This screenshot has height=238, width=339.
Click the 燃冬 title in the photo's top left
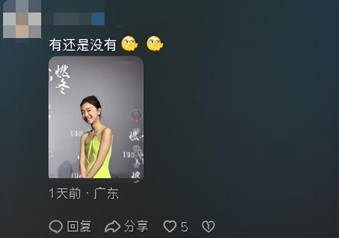coord(62,79)
